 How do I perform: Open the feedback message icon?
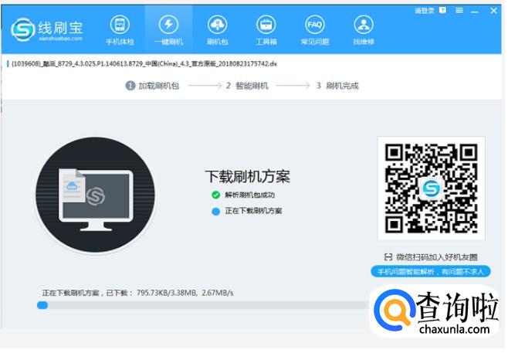point(443,11)
